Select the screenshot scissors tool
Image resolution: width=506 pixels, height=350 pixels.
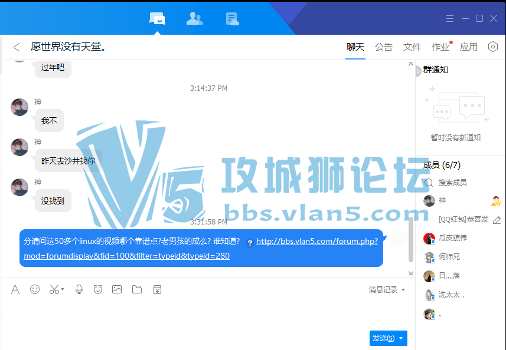[x=54, y=289]
